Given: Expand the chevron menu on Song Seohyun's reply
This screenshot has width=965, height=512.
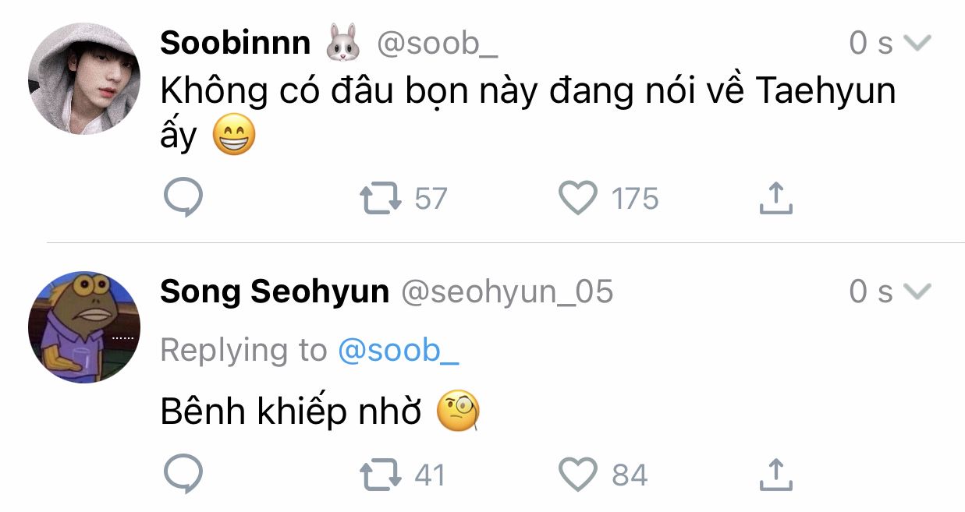Looking at the screenshot, I should 917,291.
